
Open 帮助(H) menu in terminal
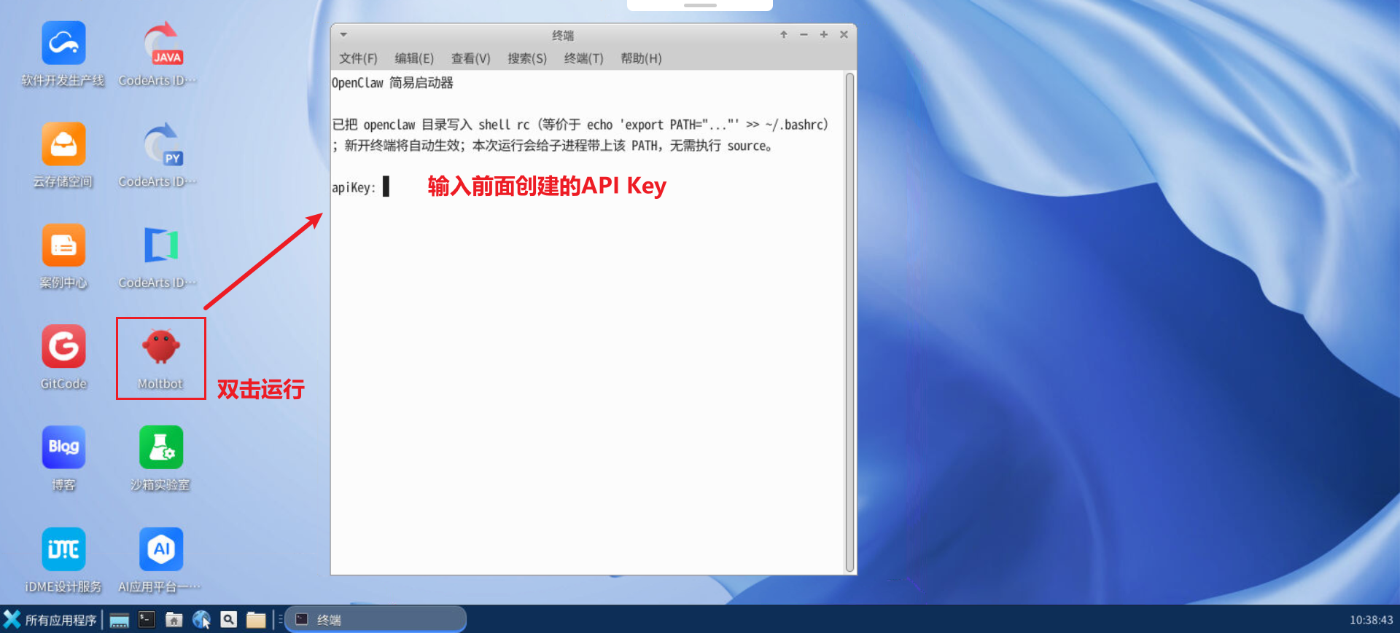click(641, 58)
